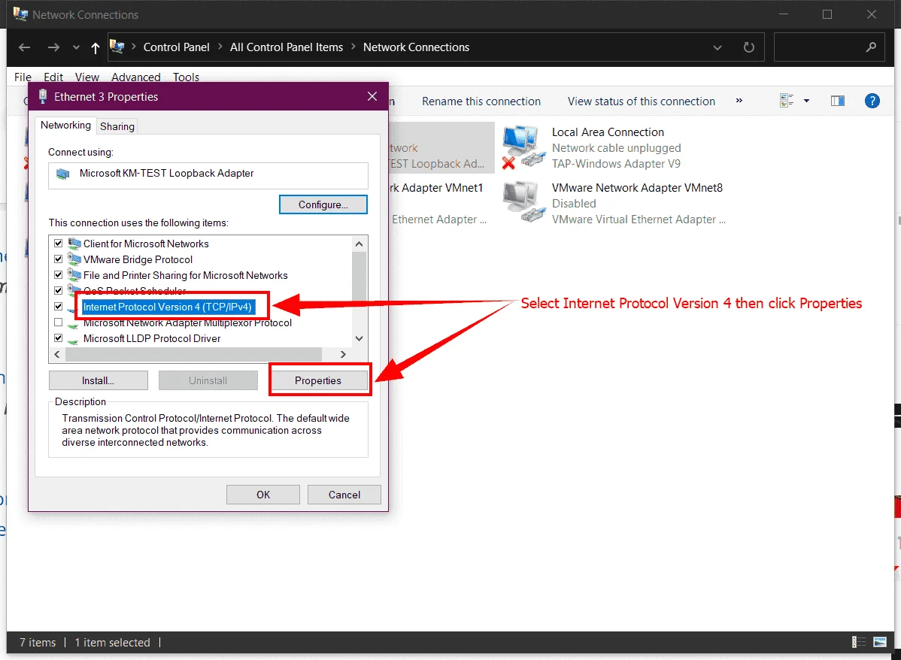Image resolution: width=901 pixels, height=660 pixels.
Task: Open the Tools menu
Action: coord(187,77)
